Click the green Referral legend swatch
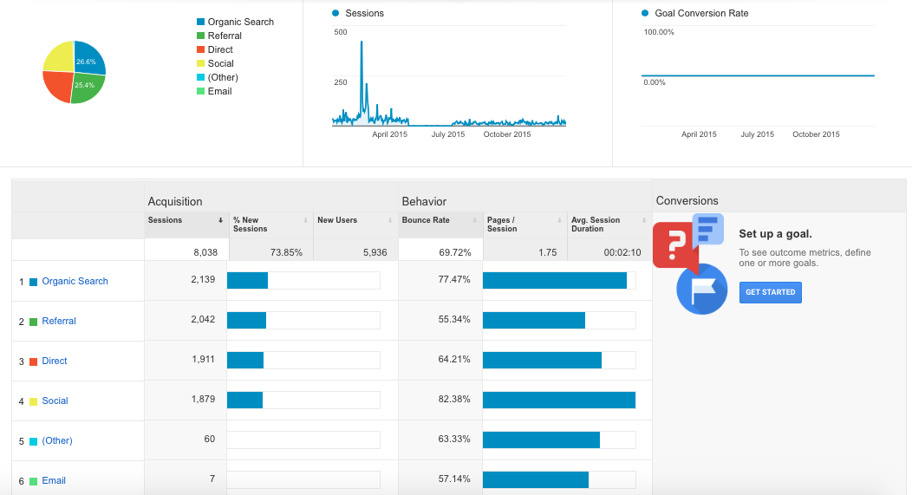The width and height of the screenshot is (912, 495). [200, 36]
